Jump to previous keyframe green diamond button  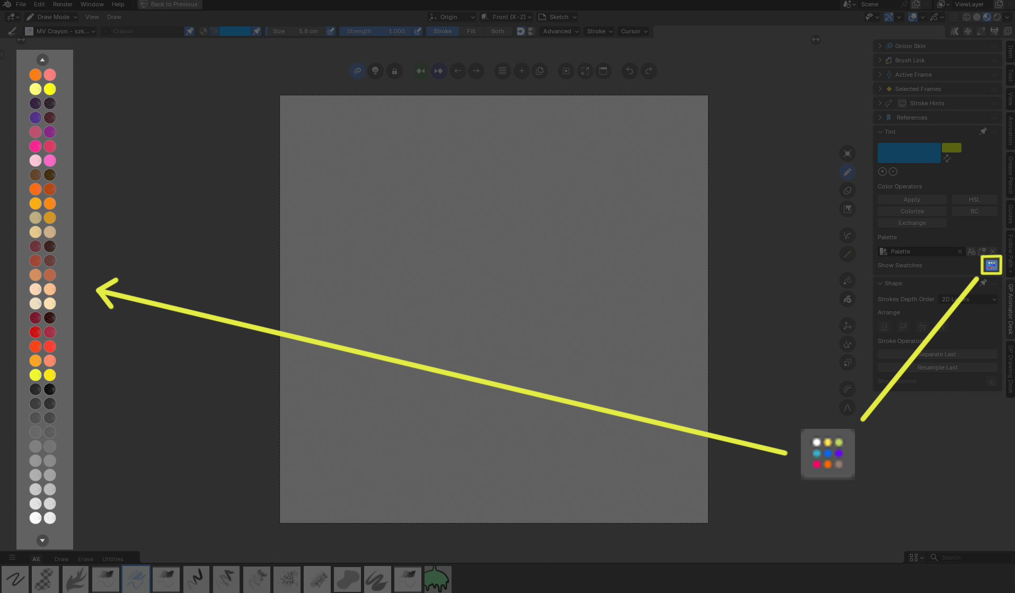pos(420,71)
